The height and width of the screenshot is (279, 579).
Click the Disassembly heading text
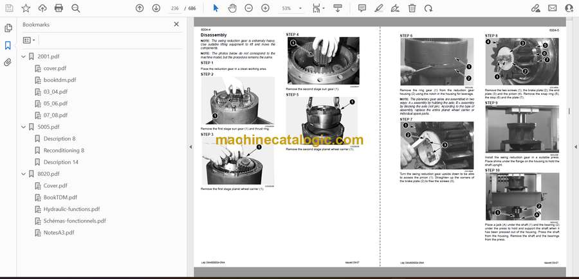(x=214, y=35)
